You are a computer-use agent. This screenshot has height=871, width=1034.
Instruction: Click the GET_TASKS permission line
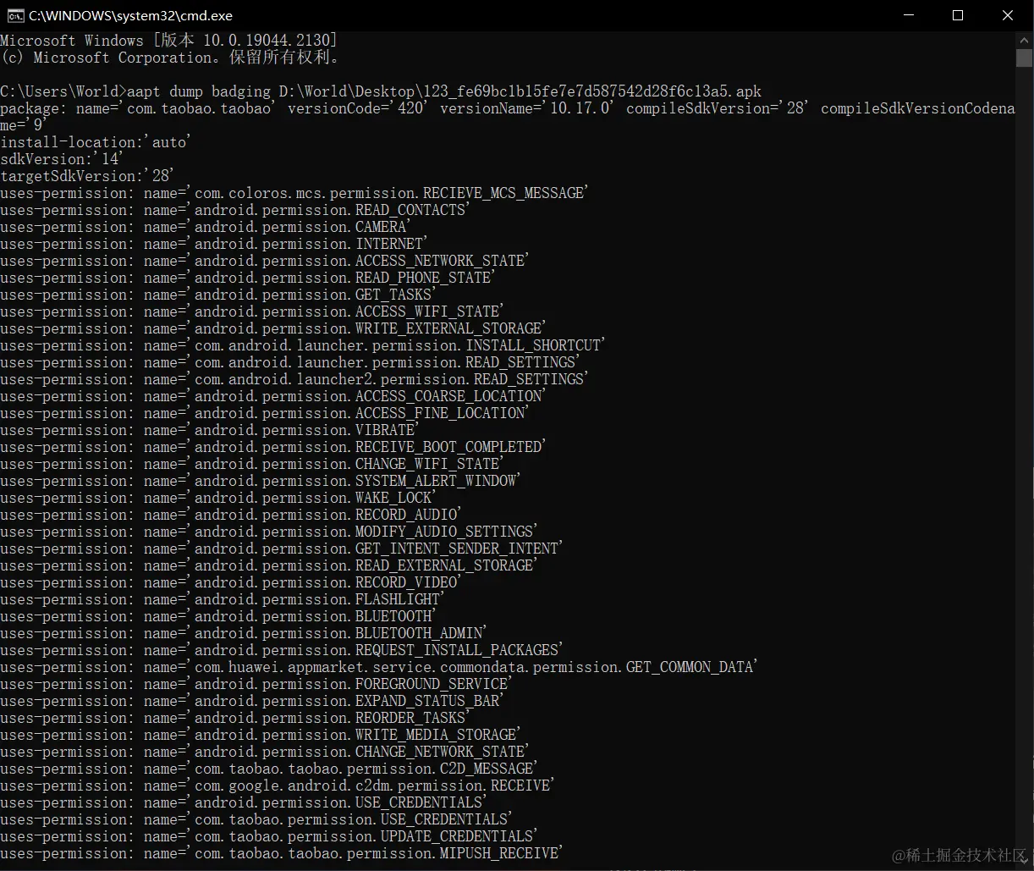coord(218,295)
